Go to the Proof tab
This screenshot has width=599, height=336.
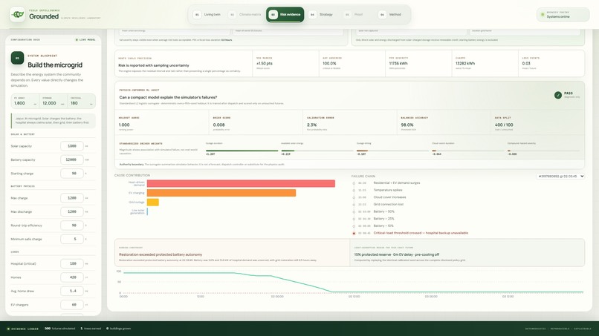point(354,15)
